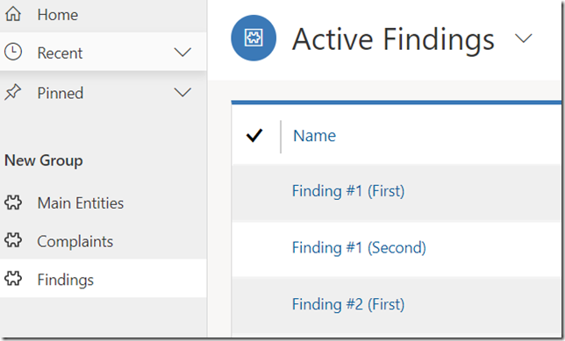The width and height of the screenshot is (565, 341).
Task: Expand the Pinned items chevron
Action: 182,93
